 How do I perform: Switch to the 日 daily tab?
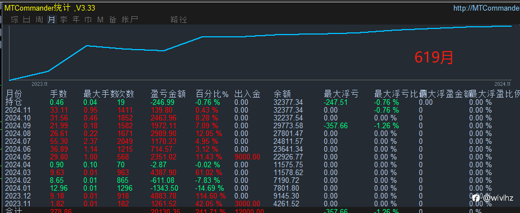tap(27, 20)
